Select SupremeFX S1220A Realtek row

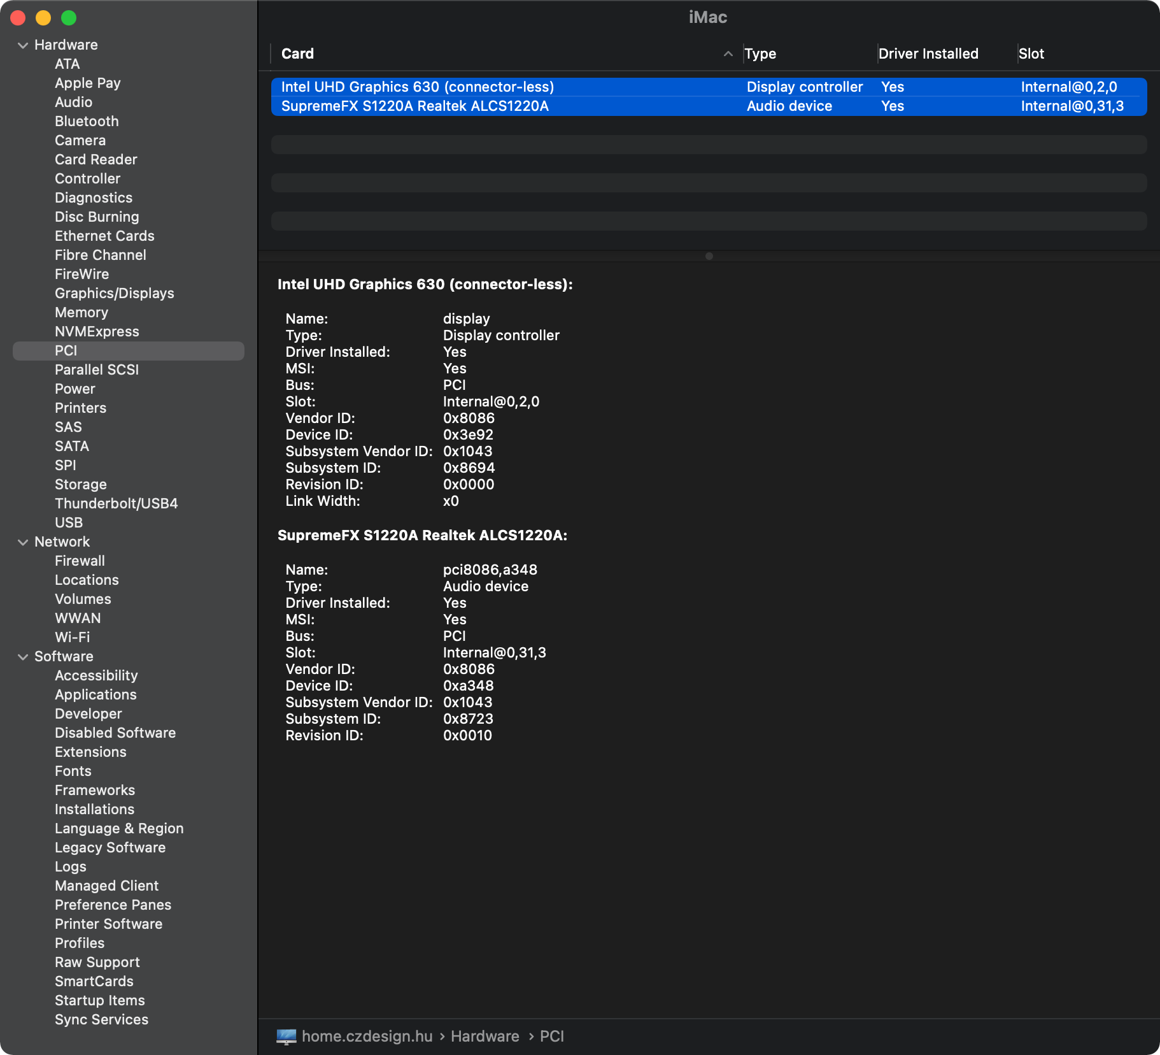(x=709, y=106)
